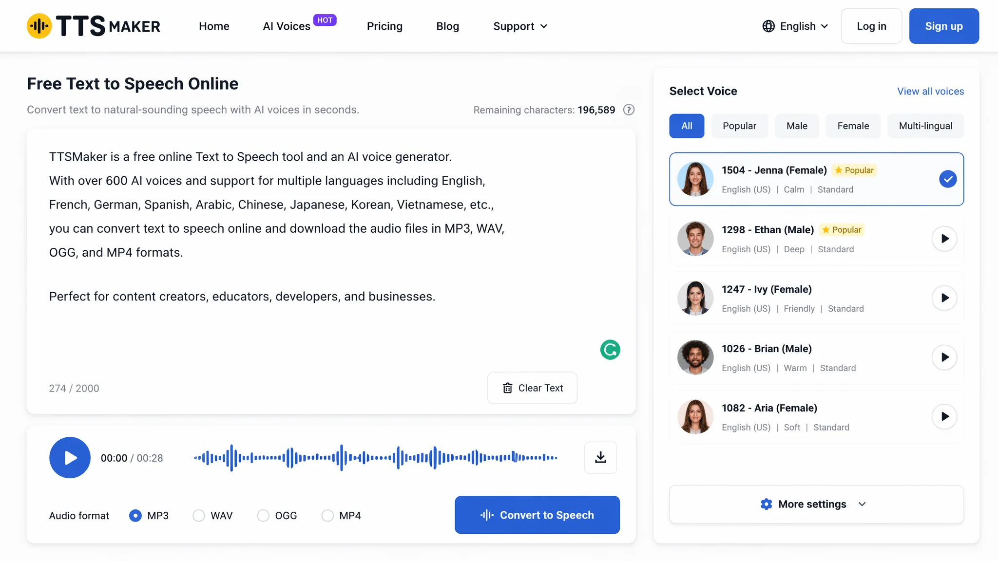Click the Grammarly icon in the text area
998x561 pixels.
(x=610, y=350)
